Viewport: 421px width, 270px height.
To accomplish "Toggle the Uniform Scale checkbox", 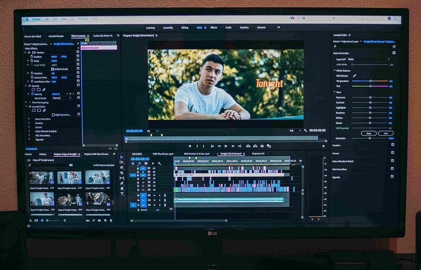I will [x=52, y=69].
